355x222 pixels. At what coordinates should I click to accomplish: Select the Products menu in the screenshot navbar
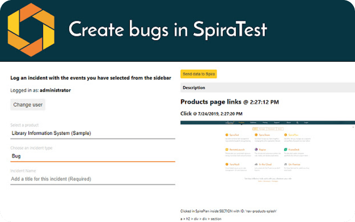241,122
